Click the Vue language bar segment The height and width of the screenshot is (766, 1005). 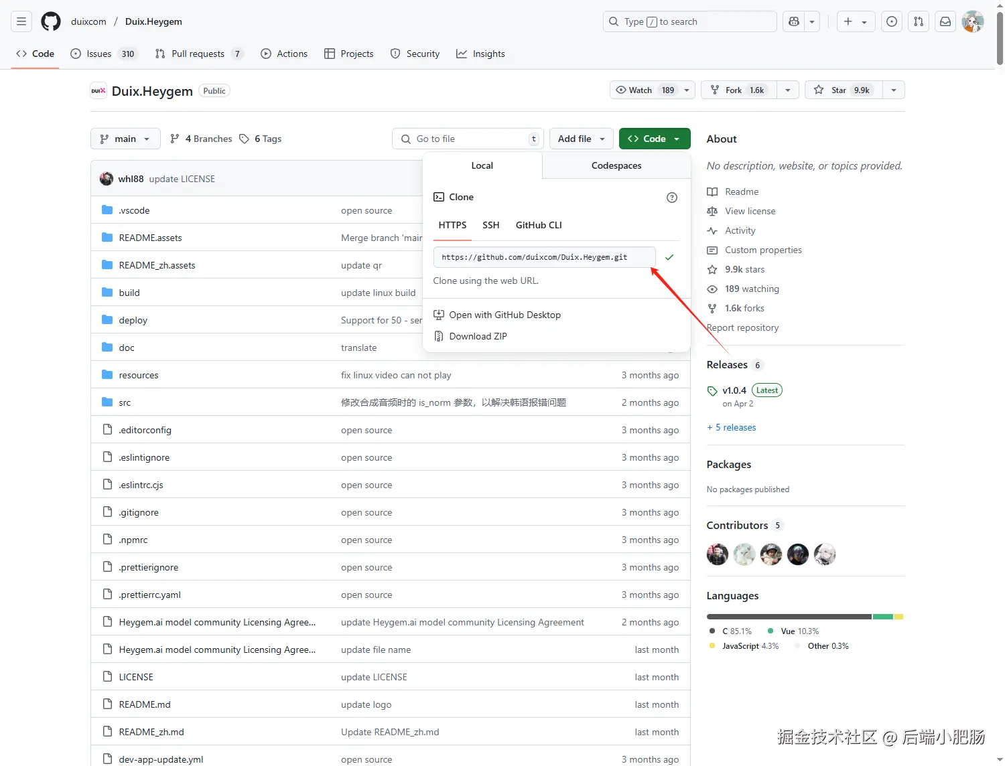tap(883, 617)
